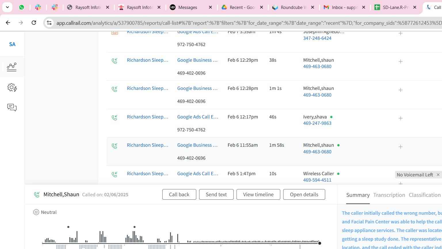Open the tab search dropdown arrow
Viewport: 442px width, 249px height.
coord(7,7)
